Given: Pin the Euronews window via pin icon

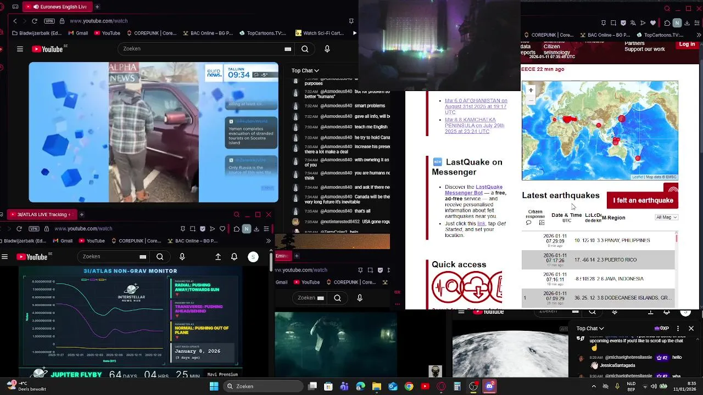Looking at the screenshot, I should [x=351, y=21].
